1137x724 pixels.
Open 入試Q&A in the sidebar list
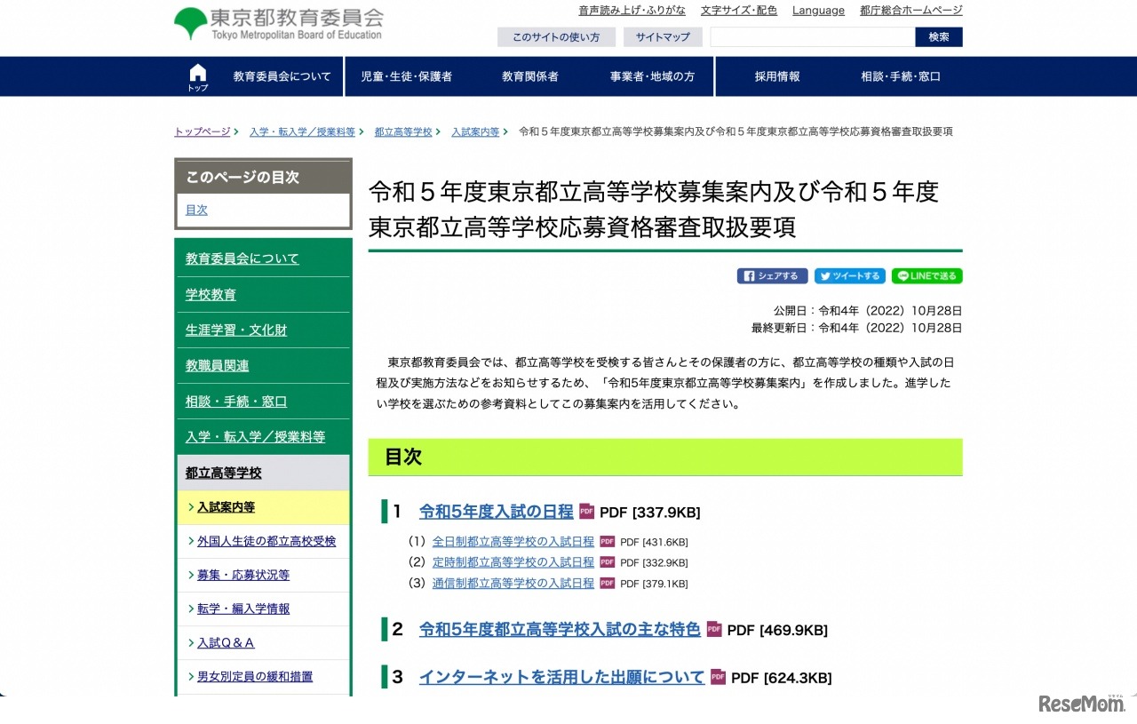(226, 642)
